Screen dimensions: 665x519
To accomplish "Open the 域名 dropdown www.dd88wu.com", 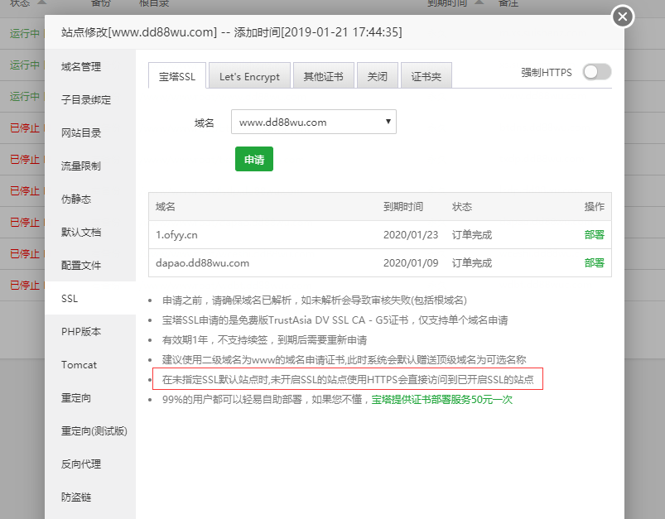I will tap(313, 122).
